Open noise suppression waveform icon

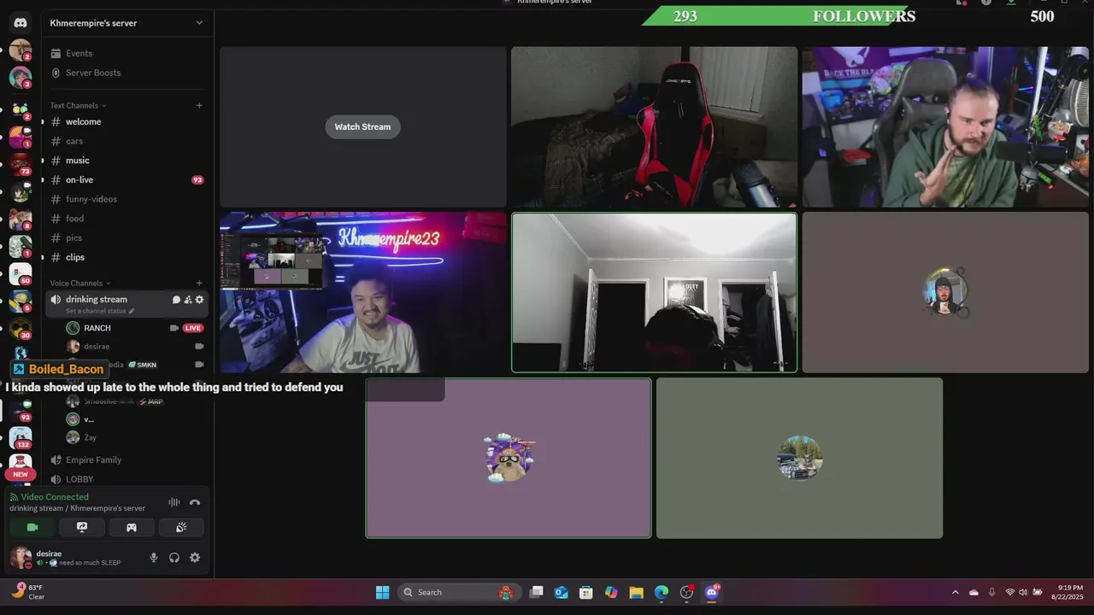pos(174,502)
